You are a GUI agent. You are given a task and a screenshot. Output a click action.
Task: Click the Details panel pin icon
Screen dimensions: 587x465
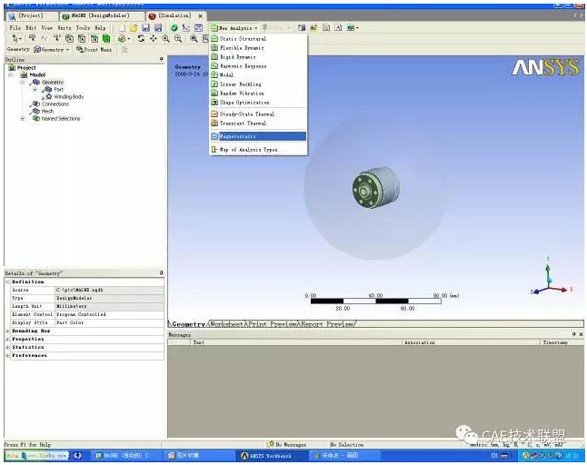pyautogui.click(x=162, y=273)
